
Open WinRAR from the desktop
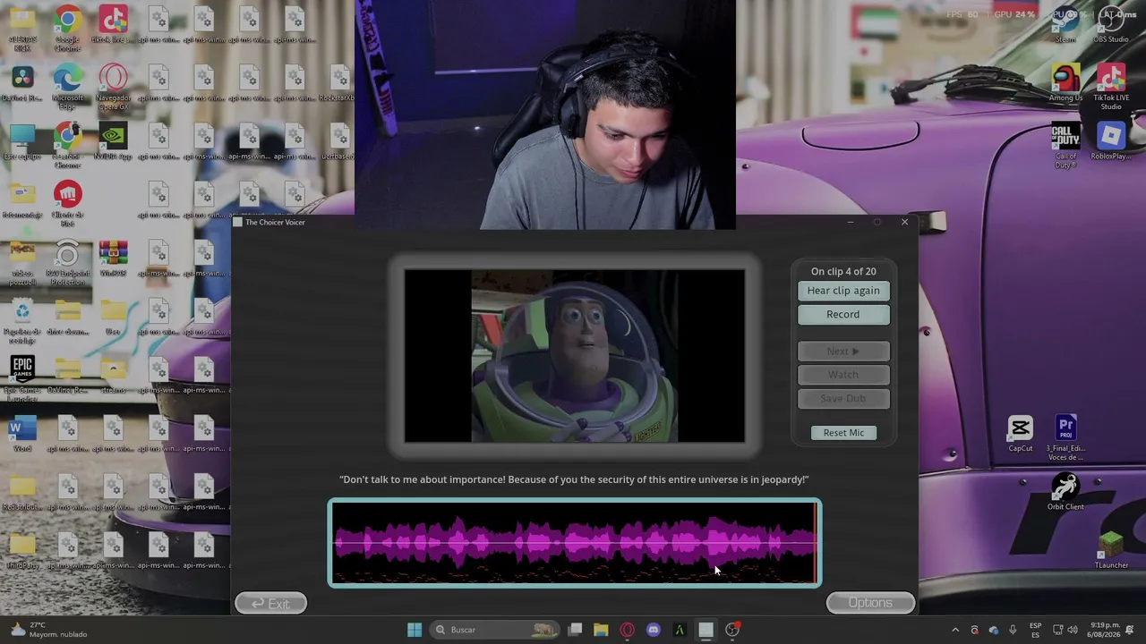[x=113, y=259]
